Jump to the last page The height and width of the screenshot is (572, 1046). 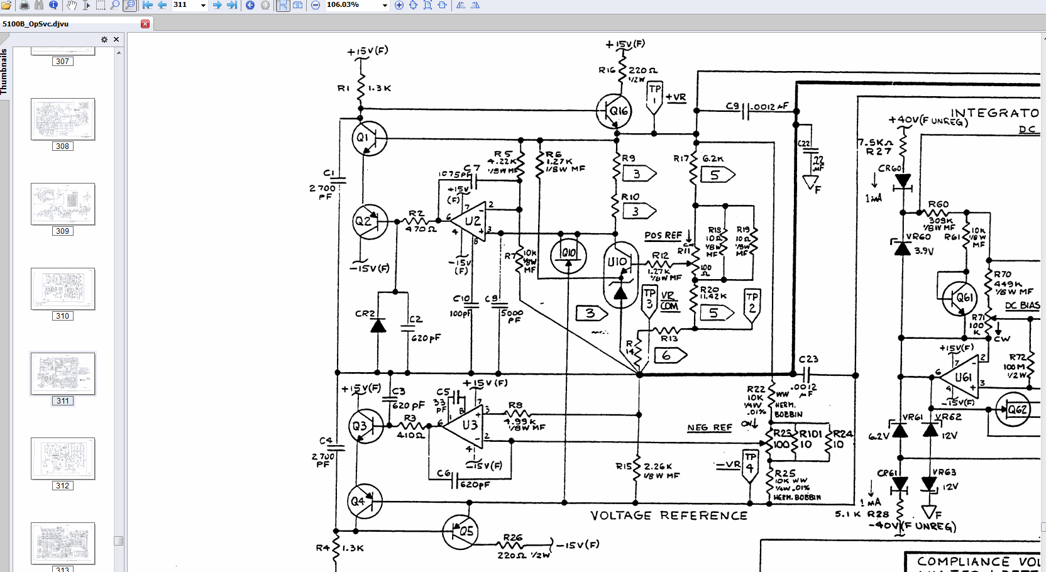232,5
